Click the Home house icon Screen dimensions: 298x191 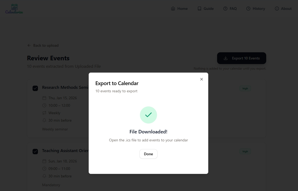173,9
